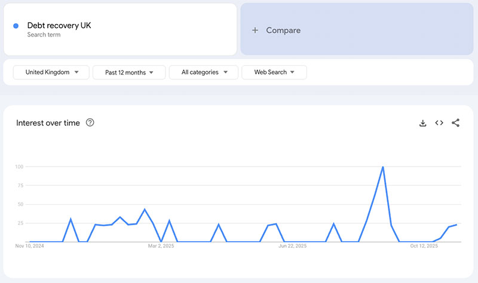478x283 pixels.
Task: Open the embed code icon
Action: [x=439, y=123]
